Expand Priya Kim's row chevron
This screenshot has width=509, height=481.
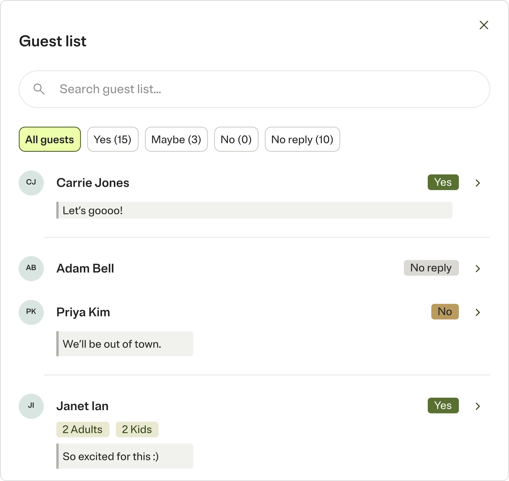(478, 312)
